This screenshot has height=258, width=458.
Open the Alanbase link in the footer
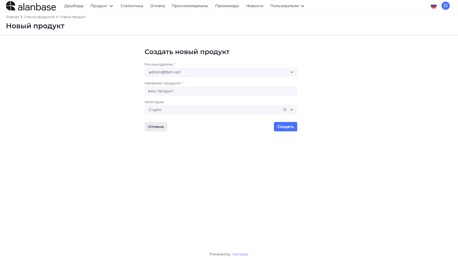pyautogui.click(x=240, y=254)
